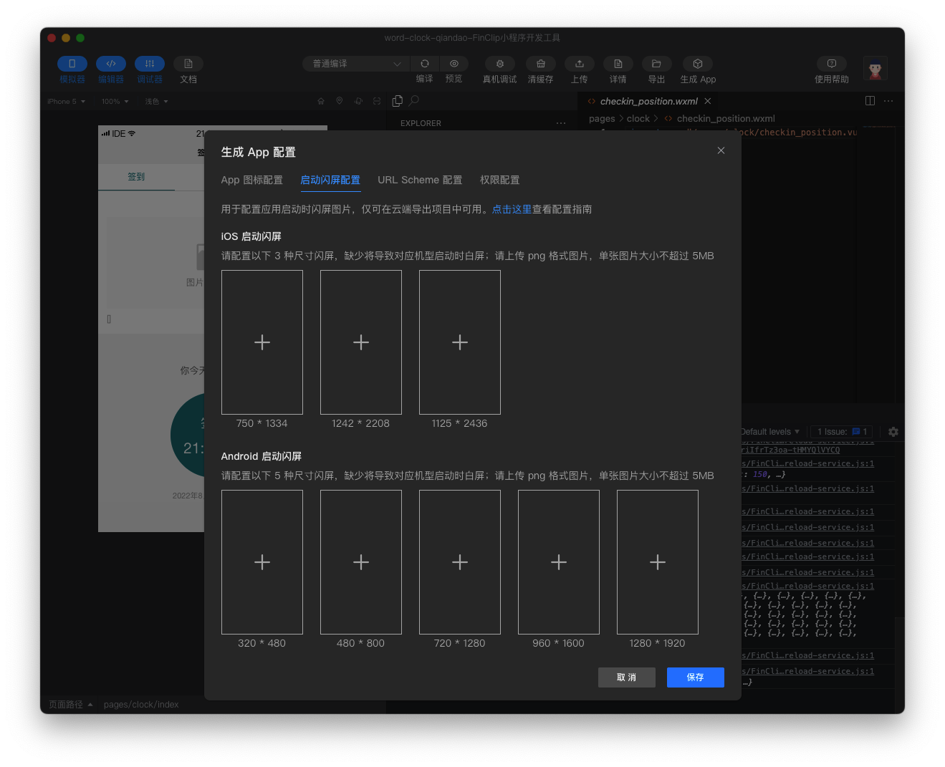Click the blue 保存 button

695,677
